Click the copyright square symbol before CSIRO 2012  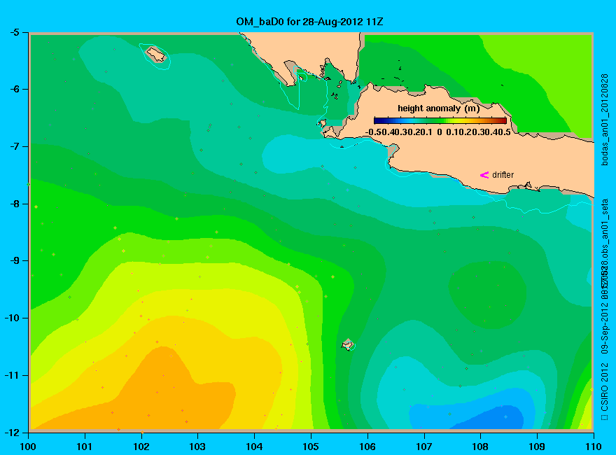[605, 417]
